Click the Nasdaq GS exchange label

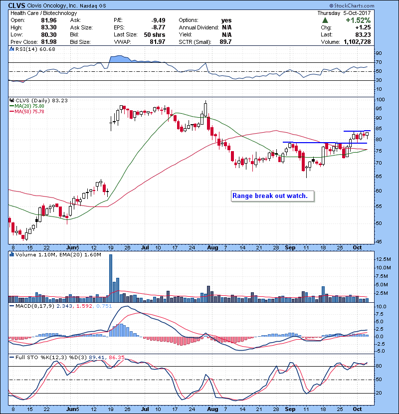(93, 6)
